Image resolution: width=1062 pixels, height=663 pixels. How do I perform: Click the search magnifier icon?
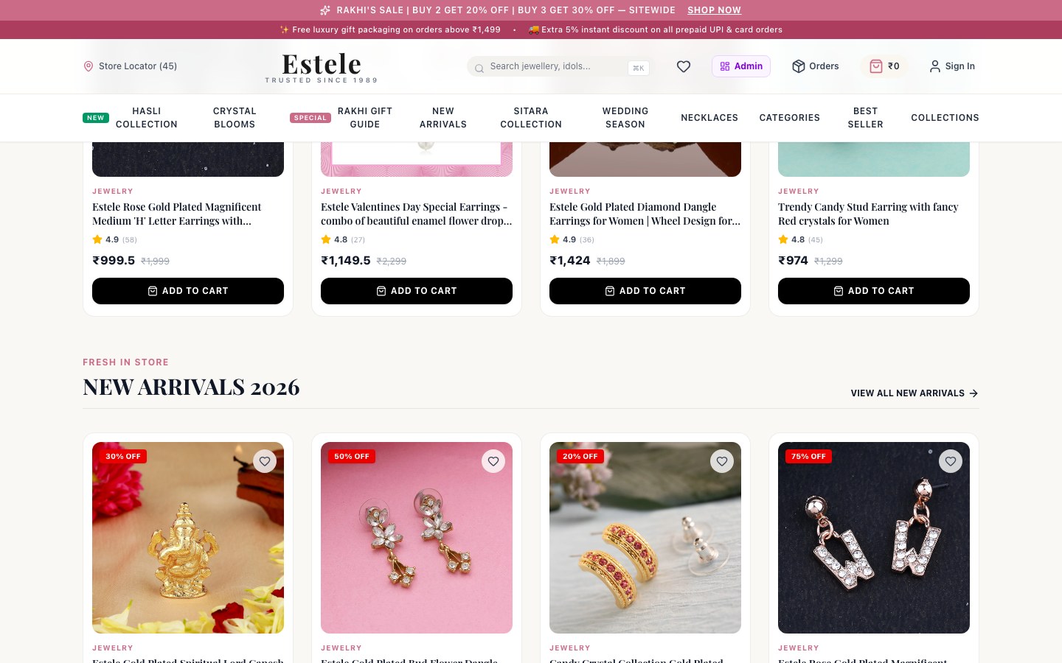(479, 68)
